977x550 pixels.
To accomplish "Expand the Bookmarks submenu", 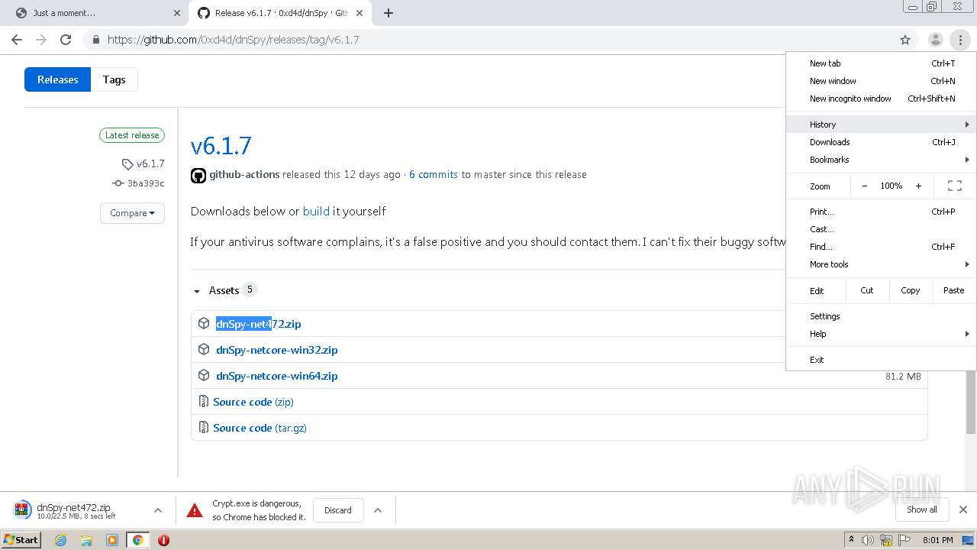I will pos(881,160).
